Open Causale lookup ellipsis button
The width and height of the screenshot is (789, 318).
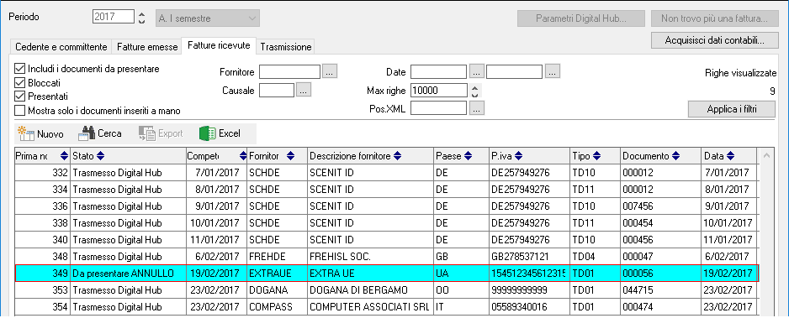pos(304,91)
